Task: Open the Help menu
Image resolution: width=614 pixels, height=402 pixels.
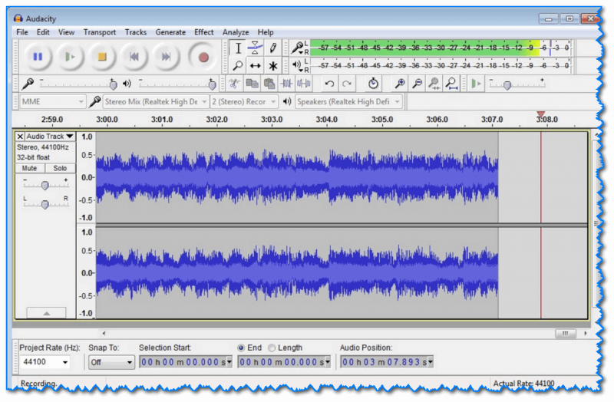Action: (x=266, y=32)
